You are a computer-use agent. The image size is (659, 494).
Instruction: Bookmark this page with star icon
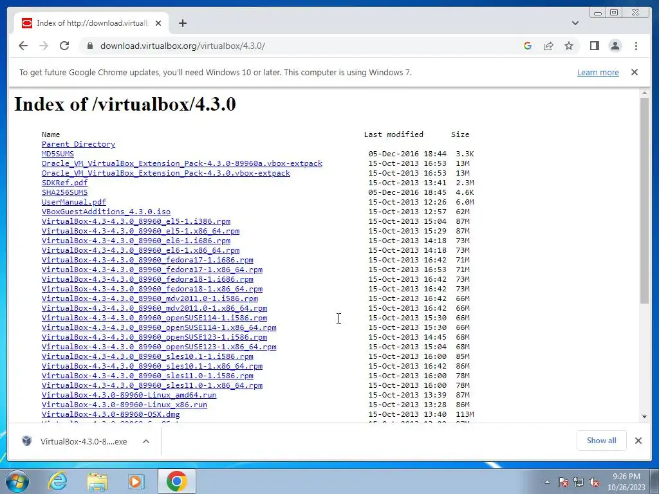[569, 46]
